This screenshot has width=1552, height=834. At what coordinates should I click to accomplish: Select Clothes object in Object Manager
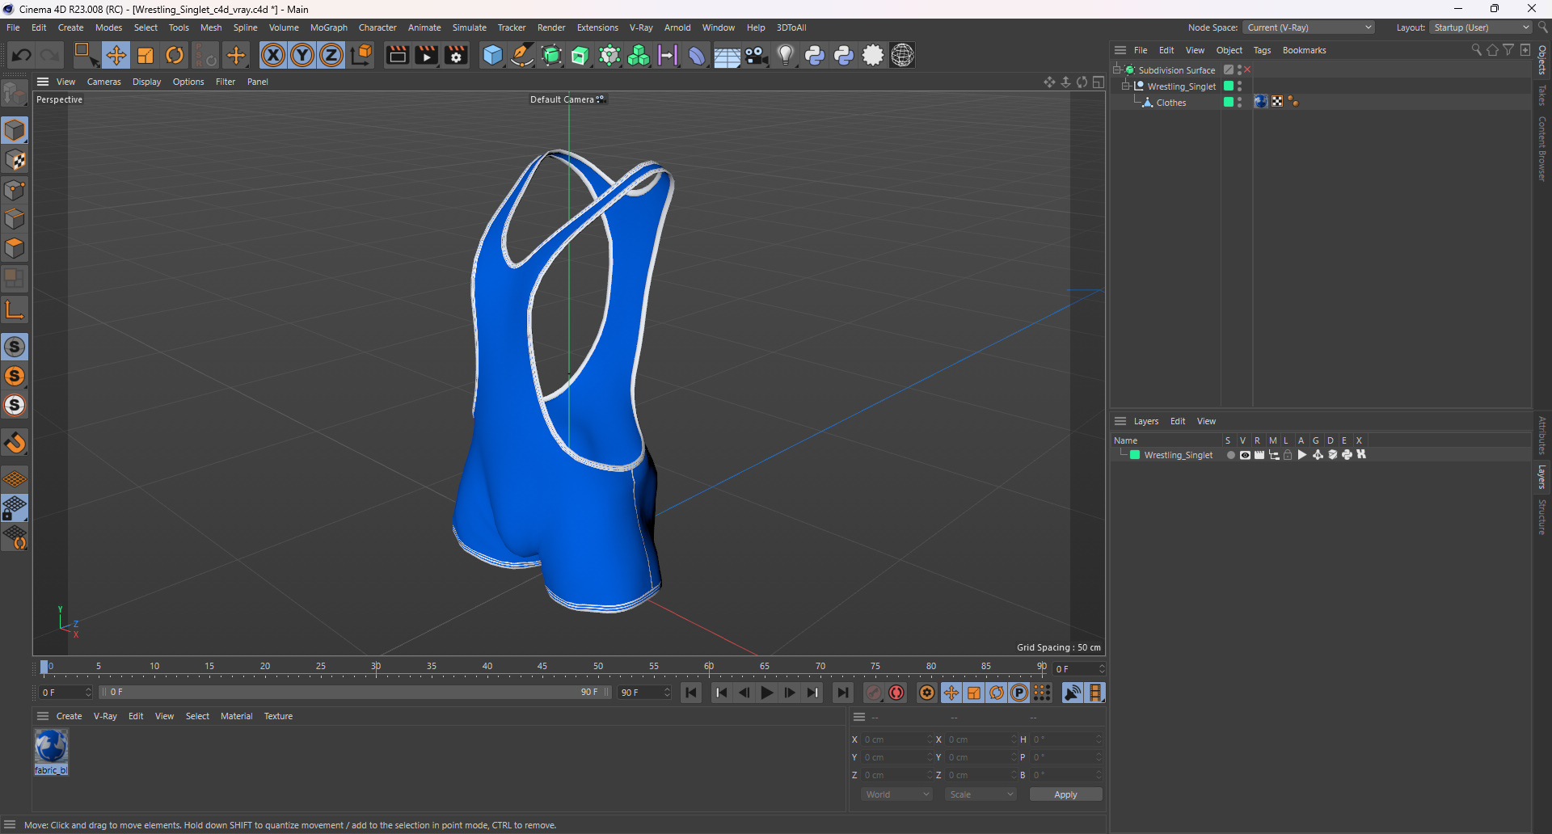tap(1170, 103)
